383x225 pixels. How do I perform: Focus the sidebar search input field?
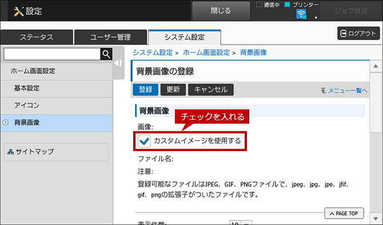click(52, 54)
